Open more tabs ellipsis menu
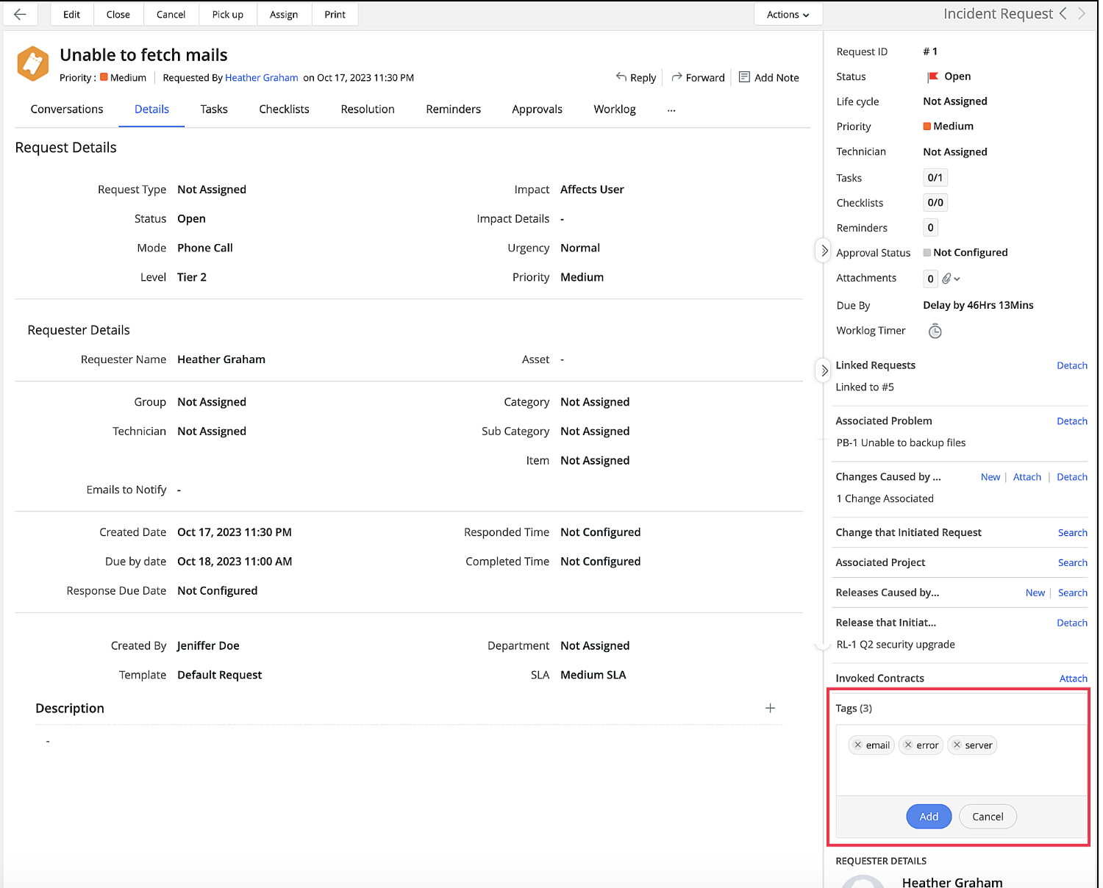The image size is (1103, 888). (x=671, y=110)
